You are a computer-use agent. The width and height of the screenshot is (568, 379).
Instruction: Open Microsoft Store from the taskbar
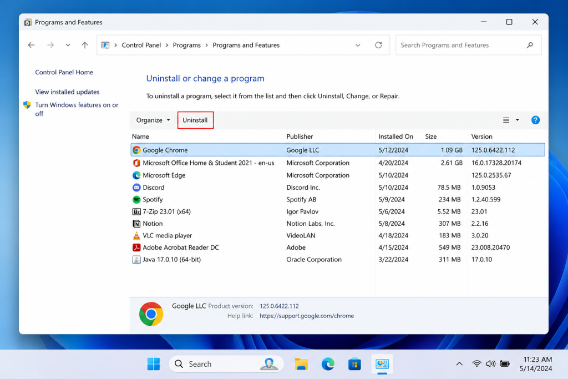click(x=354, y=364)
